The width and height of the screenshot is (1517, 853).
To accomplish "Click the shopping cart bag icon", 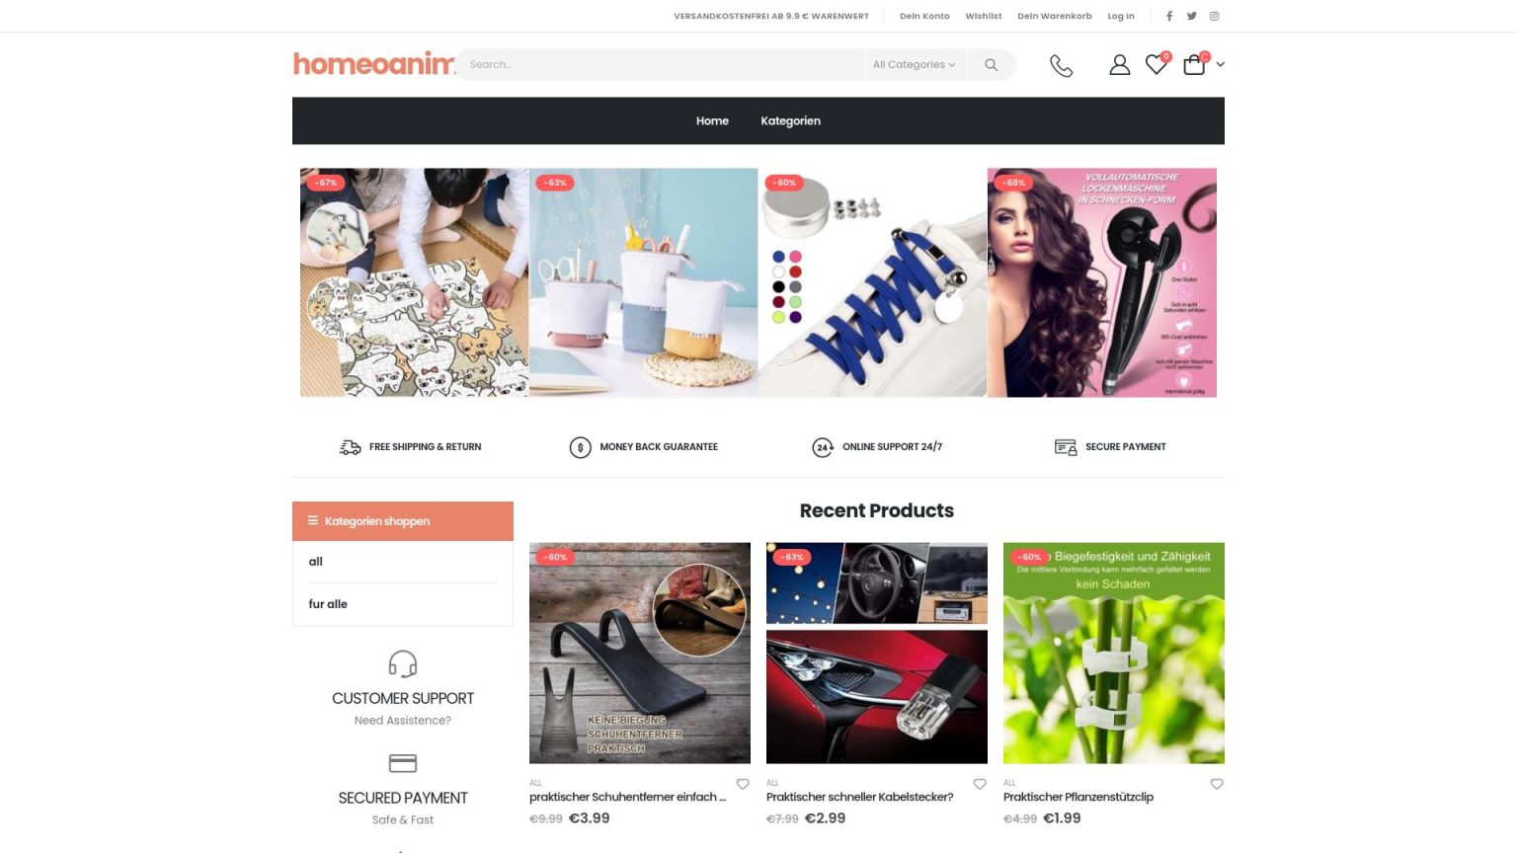I will tap(1194, 64).
